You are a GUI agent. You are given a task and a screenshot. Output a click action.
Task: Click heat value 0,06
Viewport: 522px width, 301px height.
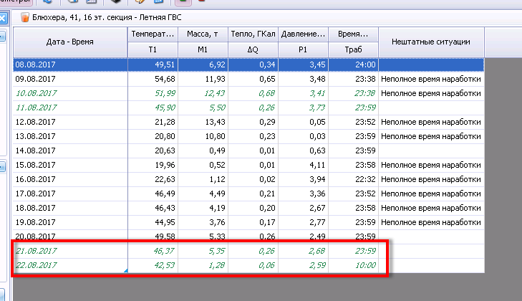tap(267, 265)
